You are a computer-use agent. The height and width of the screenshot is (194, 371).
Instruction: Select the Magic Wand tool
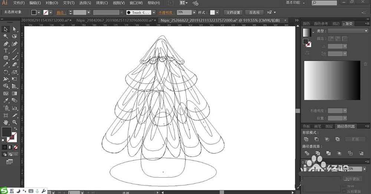click(x=6, y=36)
